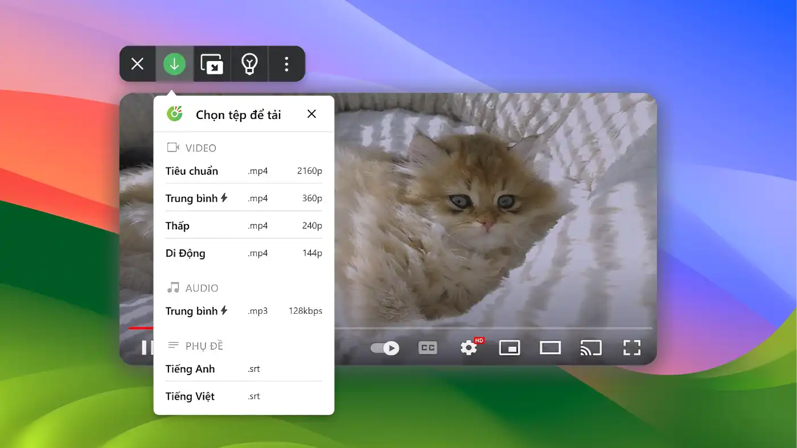Choose the Thấp 240p video download
The image size is (797, 448).
[x=244, y=225]
